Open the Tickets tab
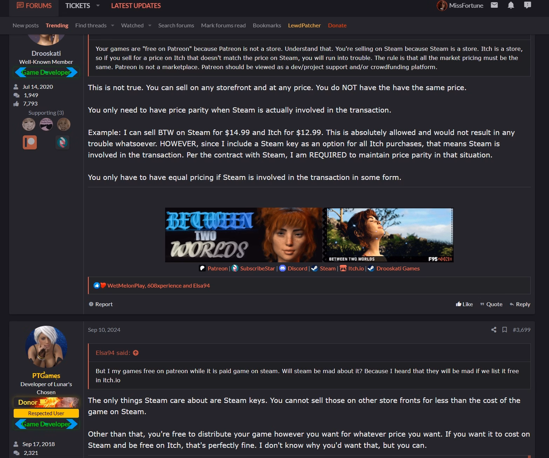The image size is (549, 458). 77,6
